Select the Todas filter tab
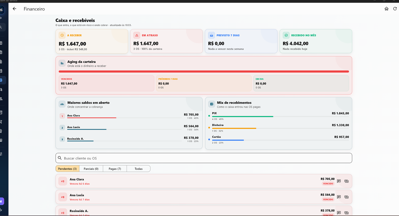This screenshot has width=399, height=216. tap(139, 169)
